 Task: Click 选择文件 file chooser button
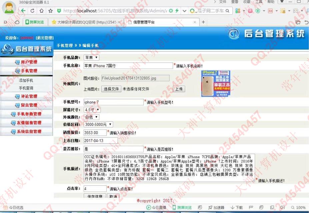[x=111, y=89]
